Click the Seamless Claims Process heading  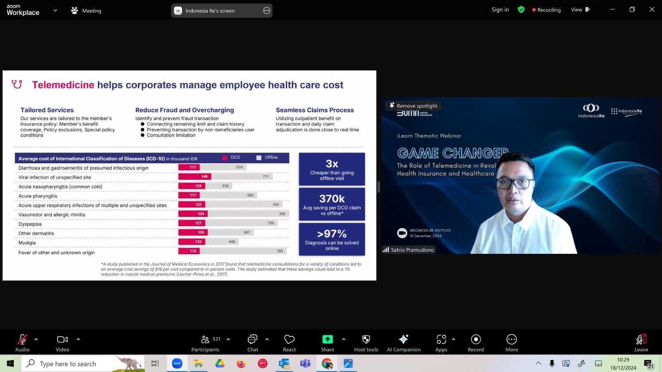tap(315, 110)
